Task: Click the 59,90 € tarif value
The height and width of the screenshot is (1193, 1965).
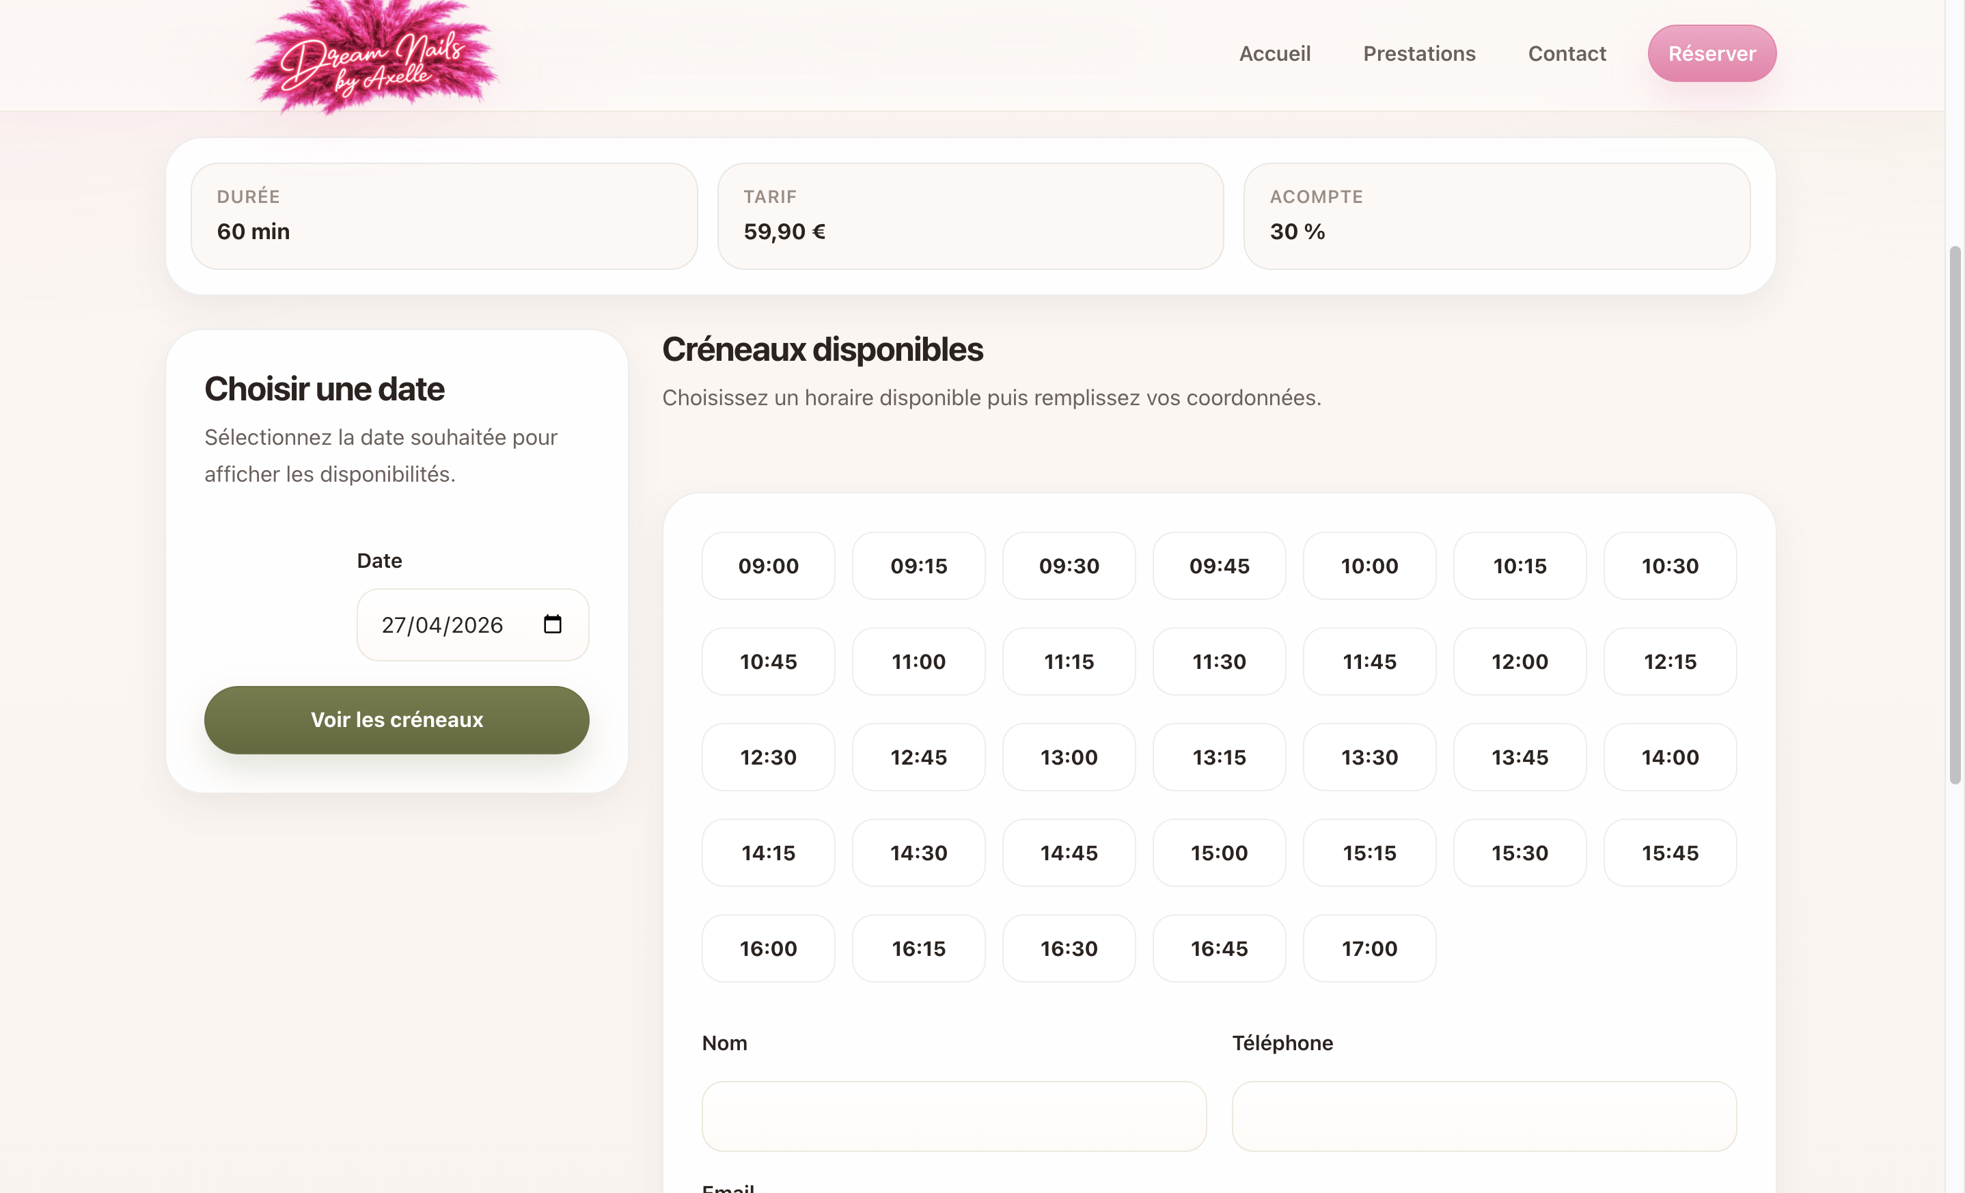Action: click(x=784, y=231)
